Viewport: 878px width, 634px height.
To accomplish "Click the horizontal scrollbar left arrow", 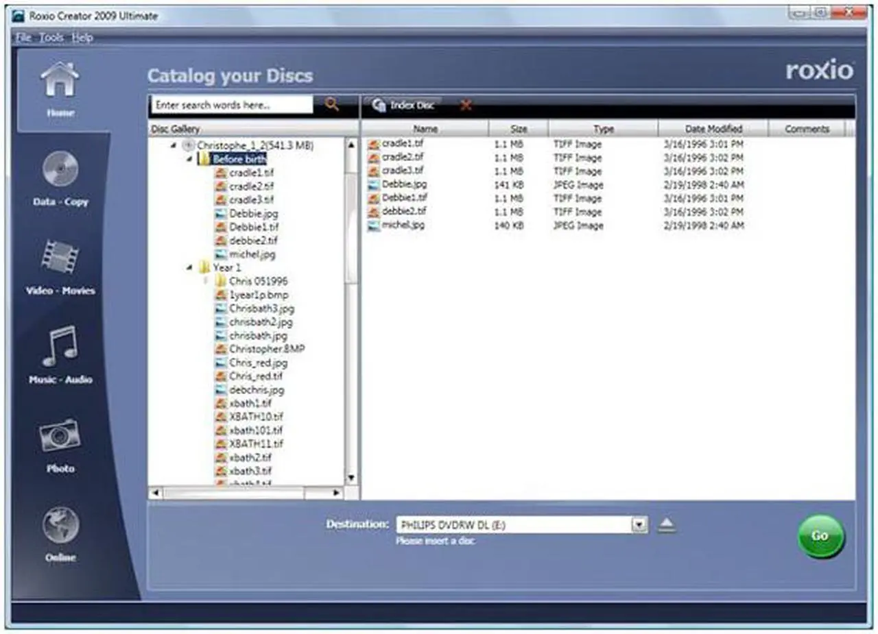I will click(155, 493).
